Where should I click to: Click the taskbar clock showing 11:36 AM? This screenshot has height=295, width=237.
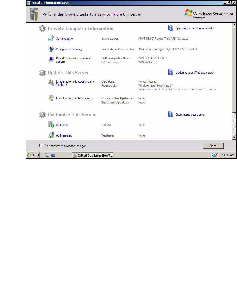coord(228,155)
